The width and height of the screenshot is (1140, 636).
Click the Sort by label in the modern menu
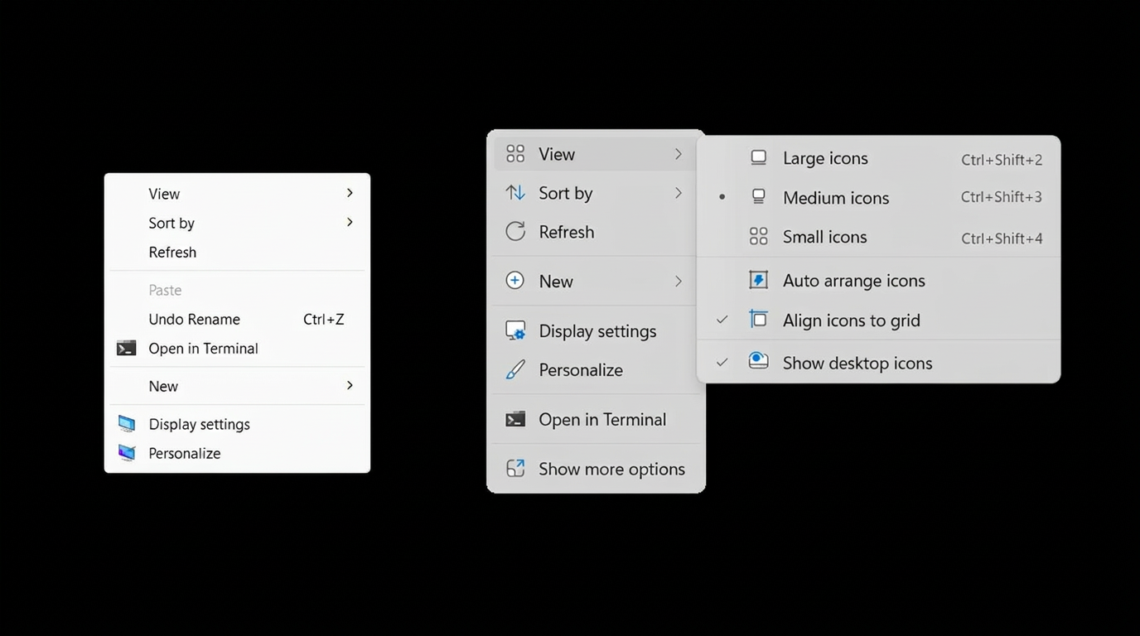[x=566, y=193]
